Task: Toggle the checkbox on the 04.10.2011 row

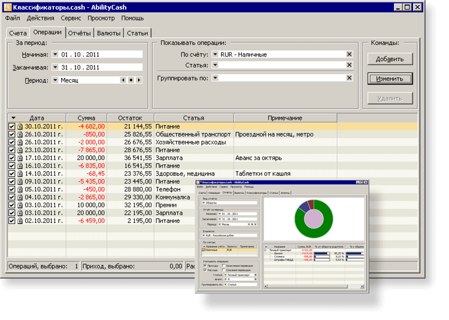Action: click(x=11, y=197)
